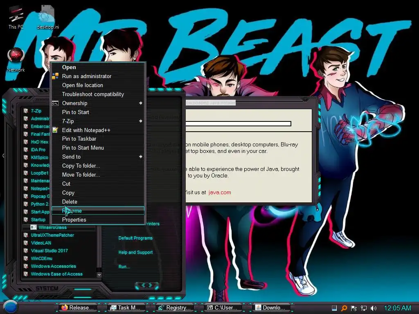This screenshot has width=419, height=314.
Task: Choose Copy To folder...
Action: click(98, 166)
